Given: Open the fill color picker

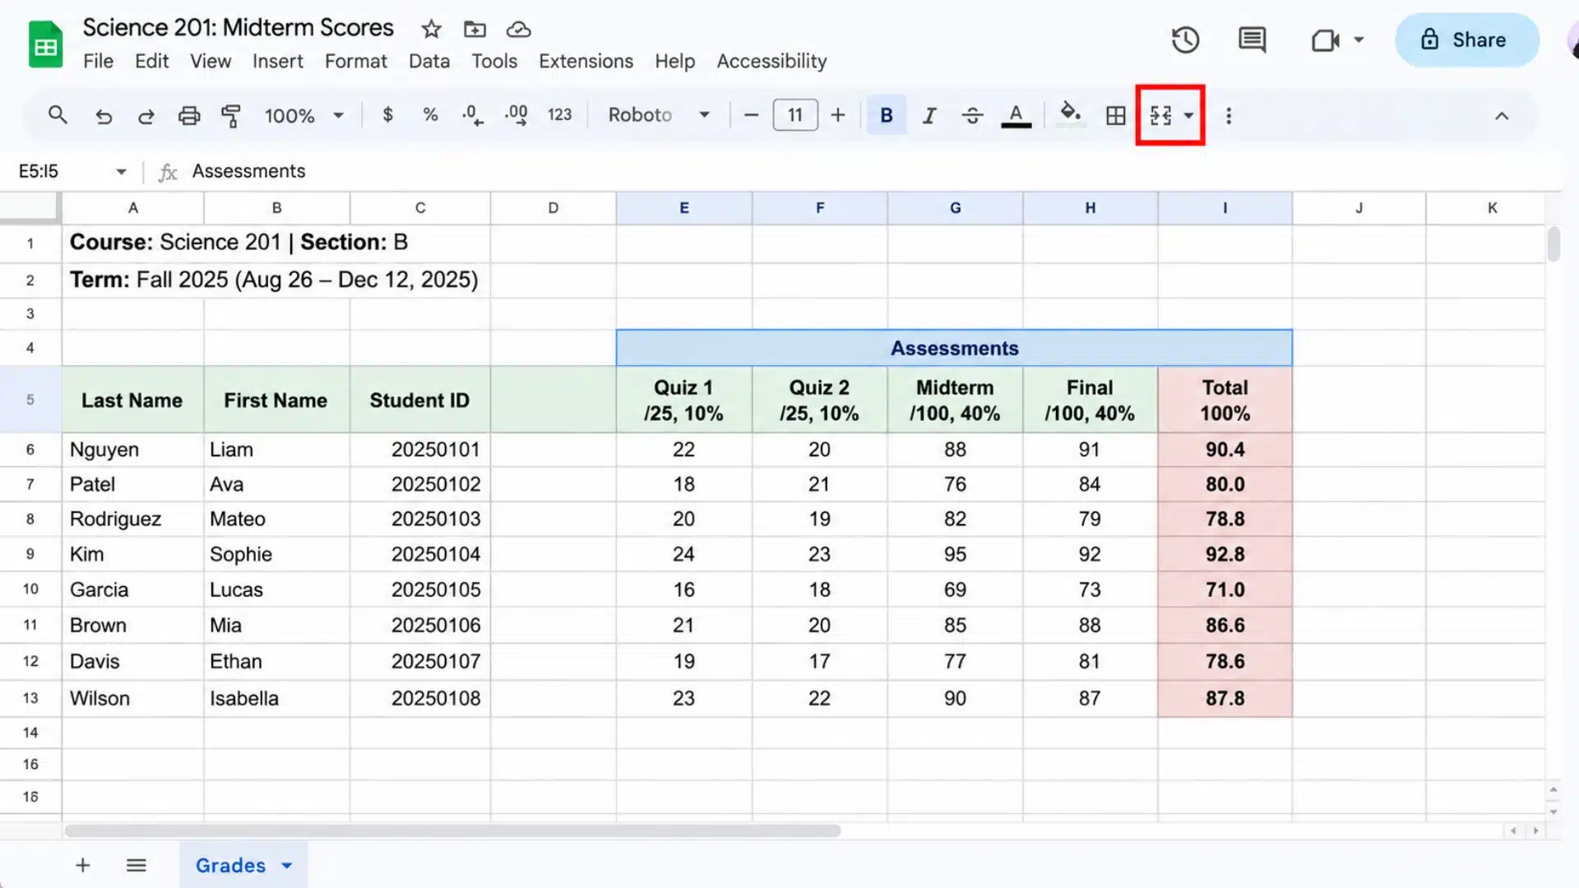Looking at the screenshot, I should point(1070,114).
